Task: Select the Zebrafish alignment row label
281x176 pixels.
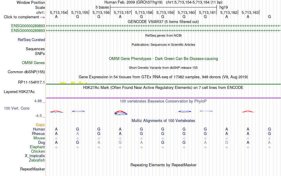Action: click(x=37, y=160)
